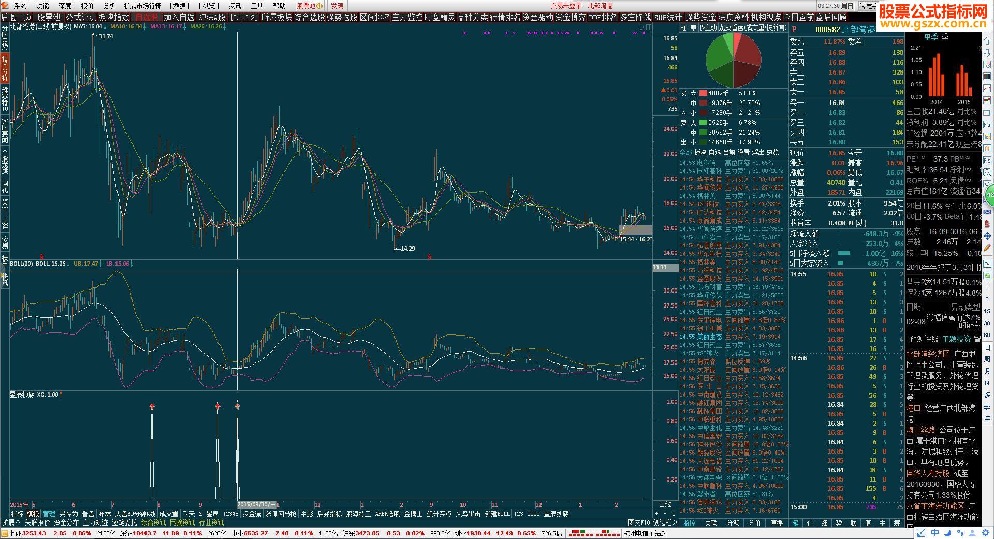The width and height of the screenshot is (994, 539).
Task: Click the red S icon in right toolbar
Action: click(987, 224)
